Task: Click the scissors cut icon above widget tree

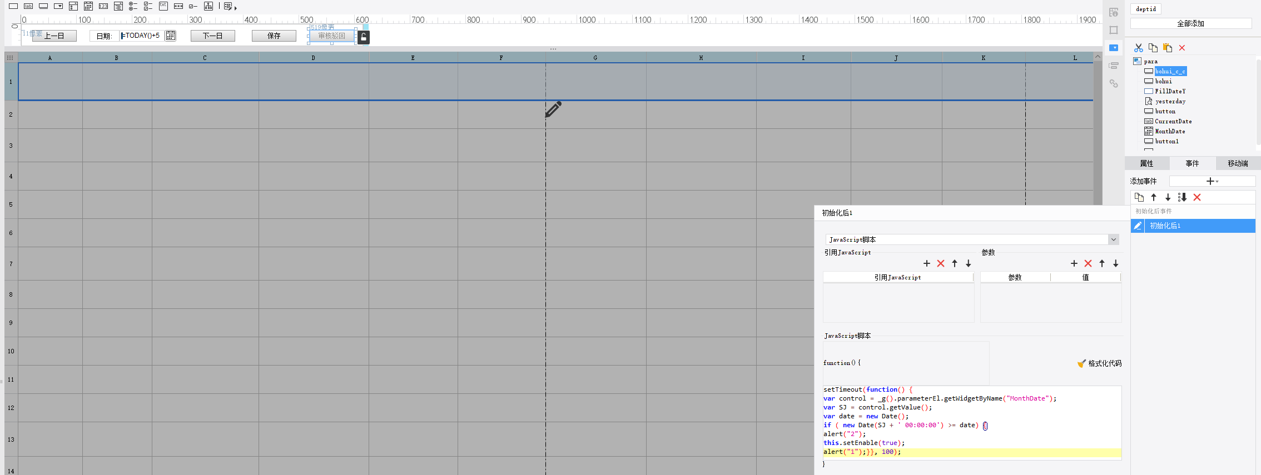Action: [x=1139, y=48]
